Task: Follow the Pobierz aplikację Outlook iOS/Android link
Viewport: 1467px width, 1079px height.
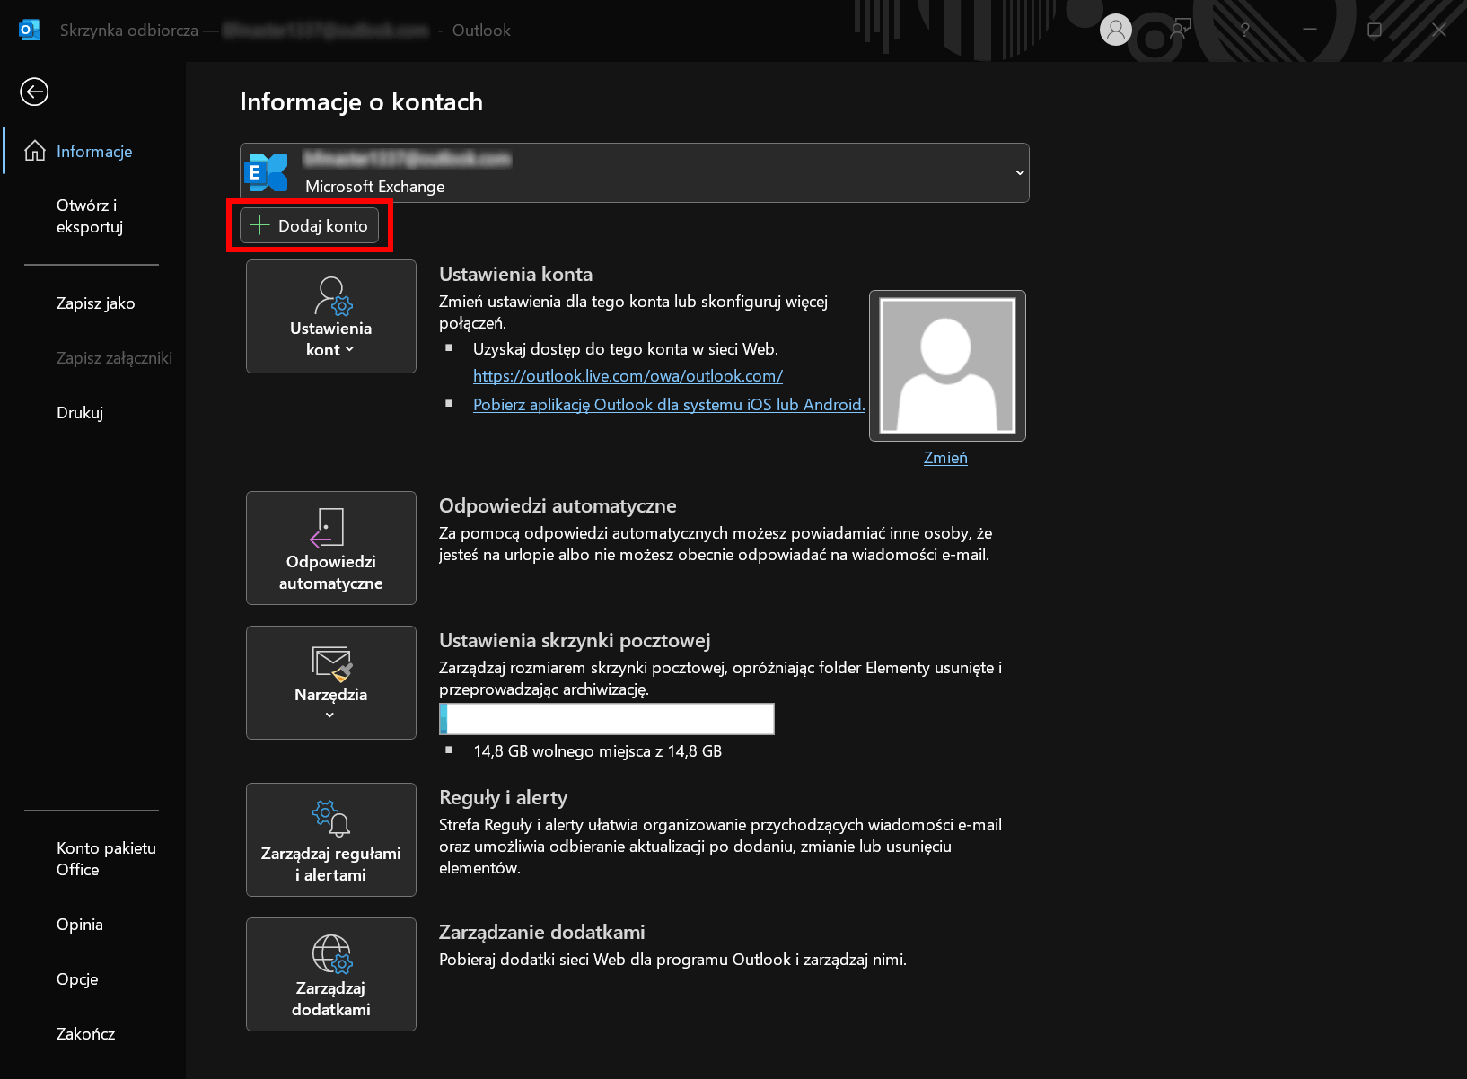Action: (669, 405)
